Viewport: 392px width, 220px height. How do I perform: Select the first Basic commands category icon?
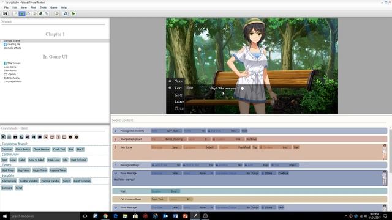coord(3,137)
